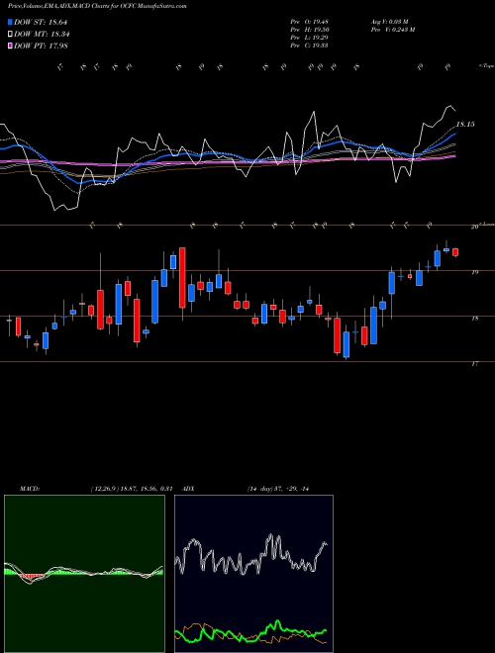Click the 'Pre L: 19.29' value
The width and height of the screenshot is (495, 653).
tap(309, 38)
